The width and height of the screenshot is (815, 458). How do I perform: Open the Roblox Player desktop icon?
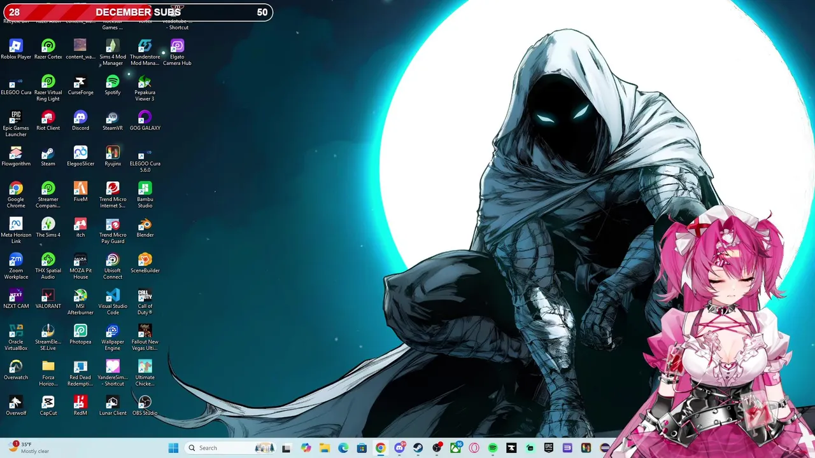click(16, 50)
